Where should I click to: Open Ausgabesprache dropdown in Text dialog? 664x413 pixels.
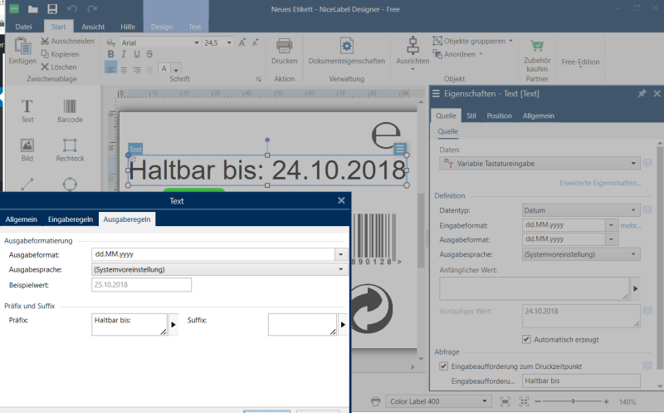(x=341, y=269)
